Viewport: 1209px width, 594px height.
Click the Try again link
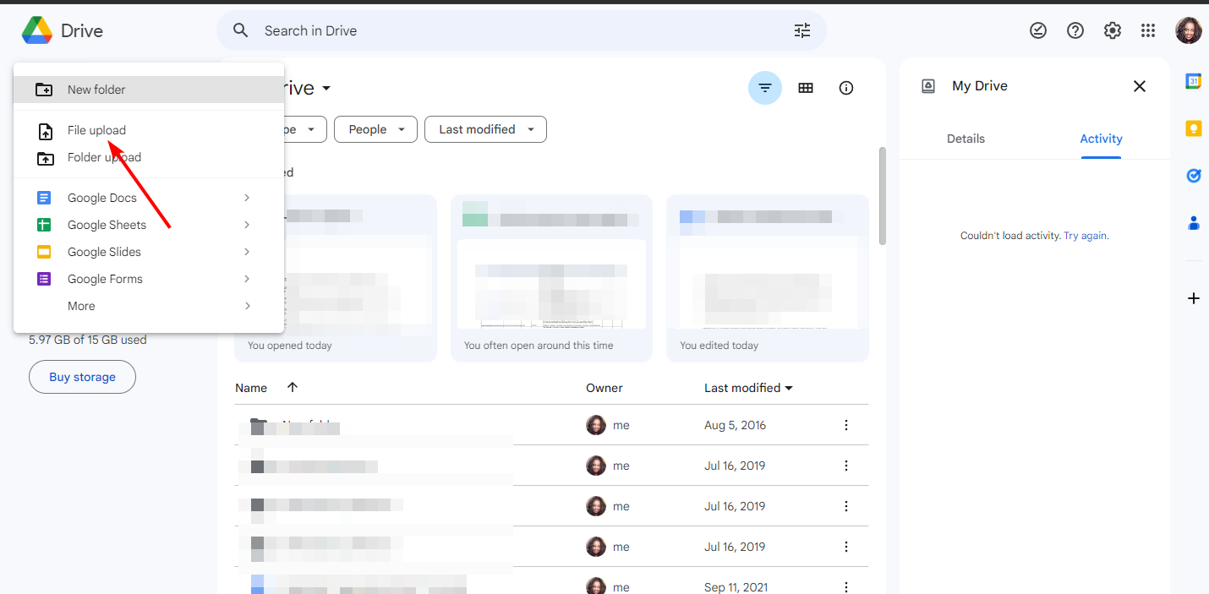click(1085, 236)
